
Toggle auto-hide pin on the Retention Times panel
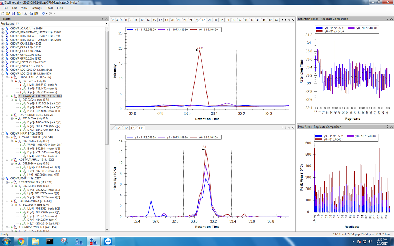click(388, 19)
